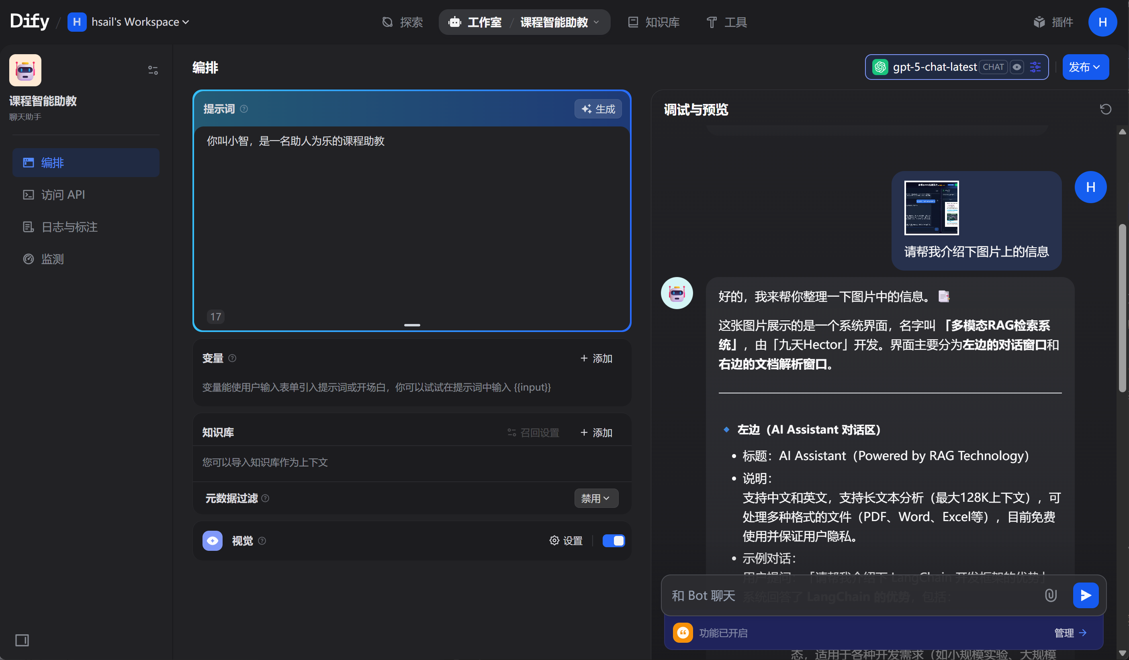The width and height of the screenshot is (1129, 660).
Task: Click the user avatar beside the chat message
Action: click(x=1090, y=187)
